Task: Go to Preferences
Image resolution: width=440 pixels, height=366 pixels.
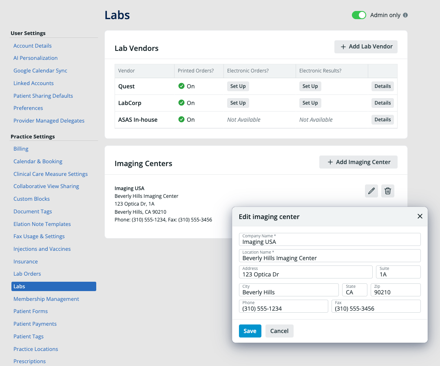Action: tap(28, 108)
